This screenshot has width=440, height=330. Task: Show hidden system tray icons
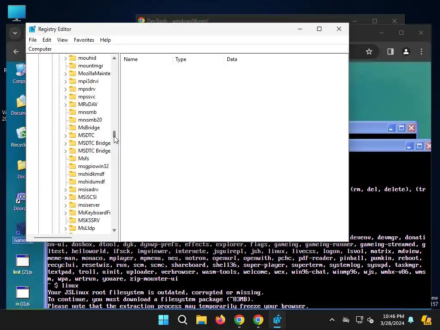[332, 320]
